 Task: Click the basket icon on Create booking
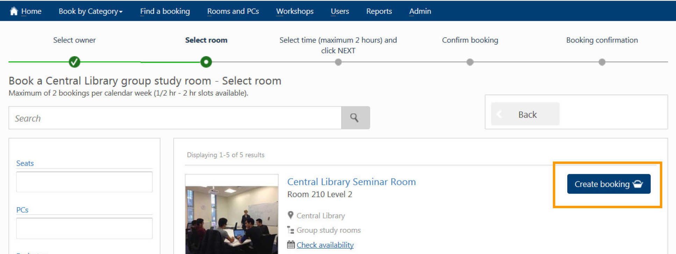tap(638, 184)
